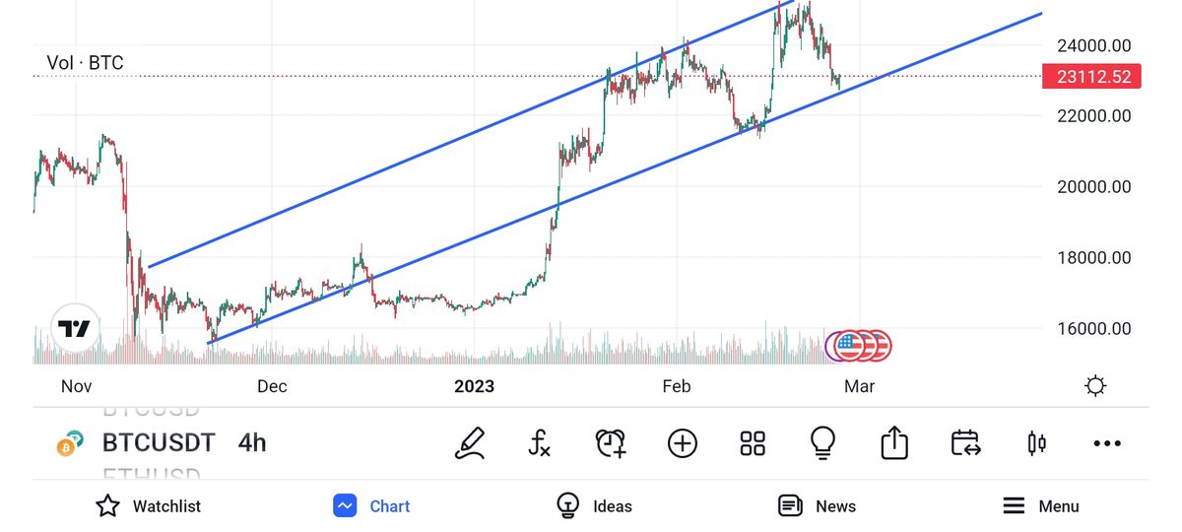
Task: Open the chart settings gear
Action: (x=1095, y=386)
